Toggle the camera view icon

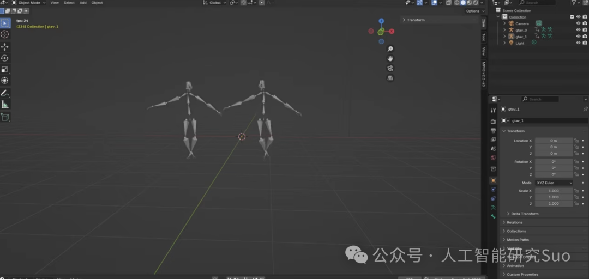[390, 68]
